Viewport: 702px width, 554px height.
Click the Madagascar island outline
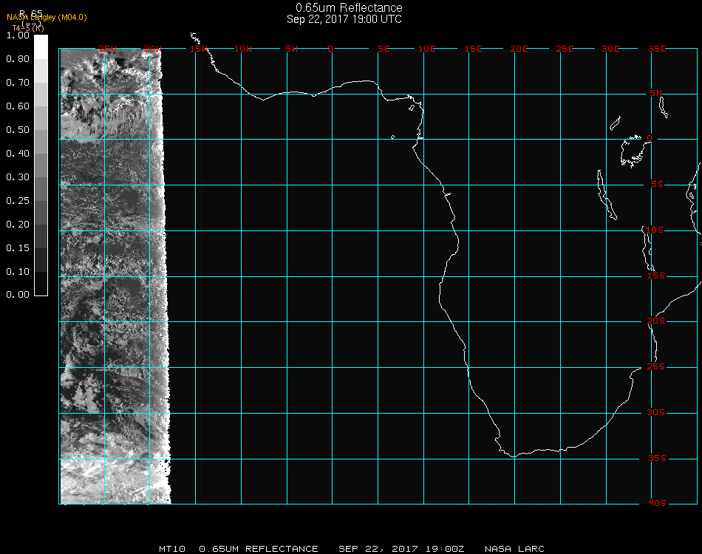pyautogui.click(x=695, y=199)
